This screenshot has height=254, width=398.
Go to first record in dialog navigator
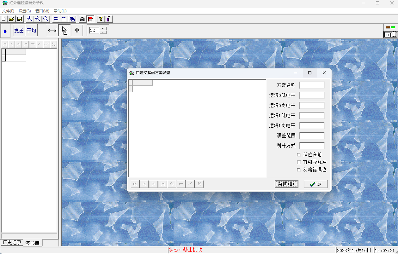click(135, 184)
